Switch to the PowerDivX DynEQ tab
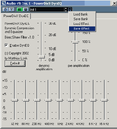 (x=16, y=16)
